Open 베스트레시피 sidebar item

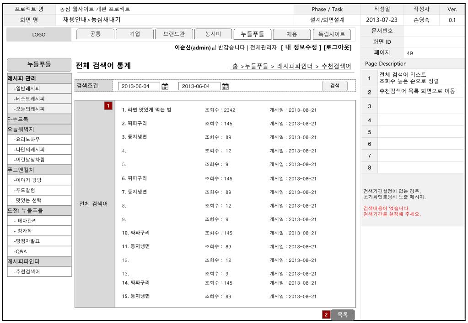tap(39, 99)
